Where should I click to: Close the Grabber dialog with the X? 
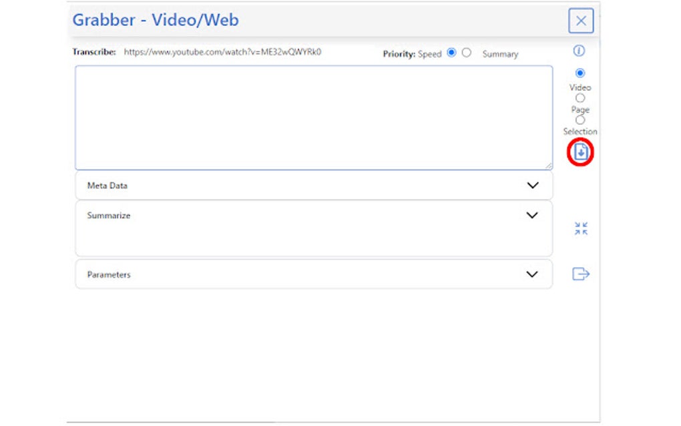tap(580, 21)
